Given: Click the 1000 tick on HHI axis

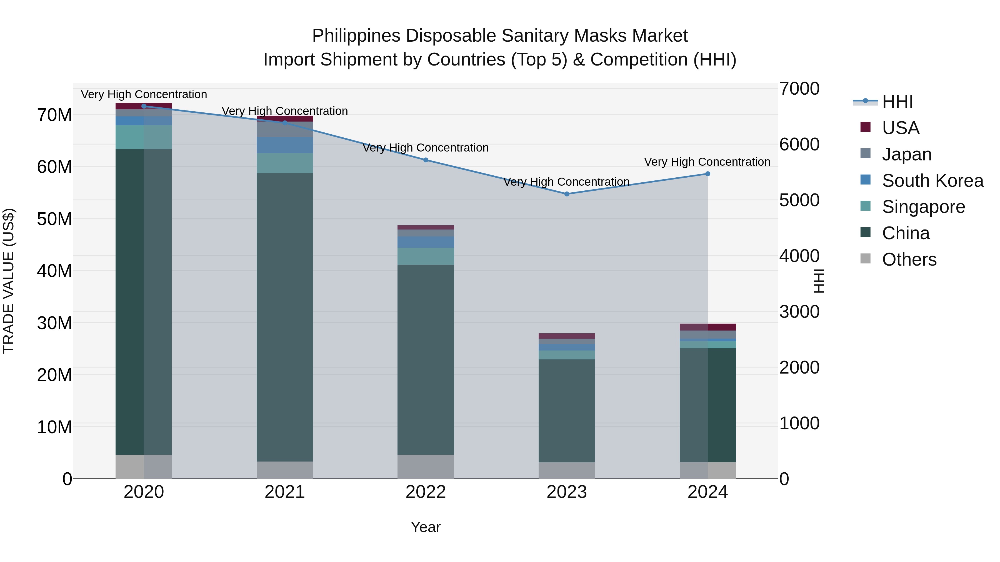Looking at the screenshot, I should pos(800,424).
